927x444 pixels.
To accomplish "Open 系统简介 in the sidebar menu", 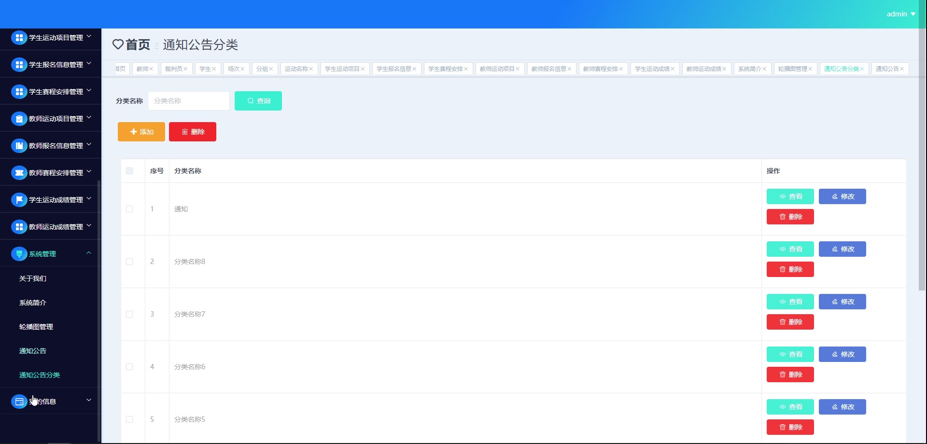I will [x=33, y=303].
